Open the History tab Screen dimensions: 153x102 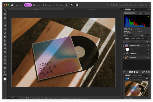tap(140, 75)
